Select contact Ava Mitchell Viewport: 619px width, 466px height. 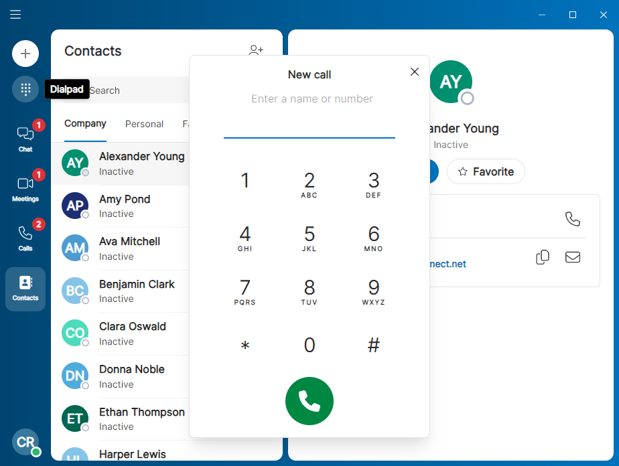pyautogui.click(x=121, y=248)
